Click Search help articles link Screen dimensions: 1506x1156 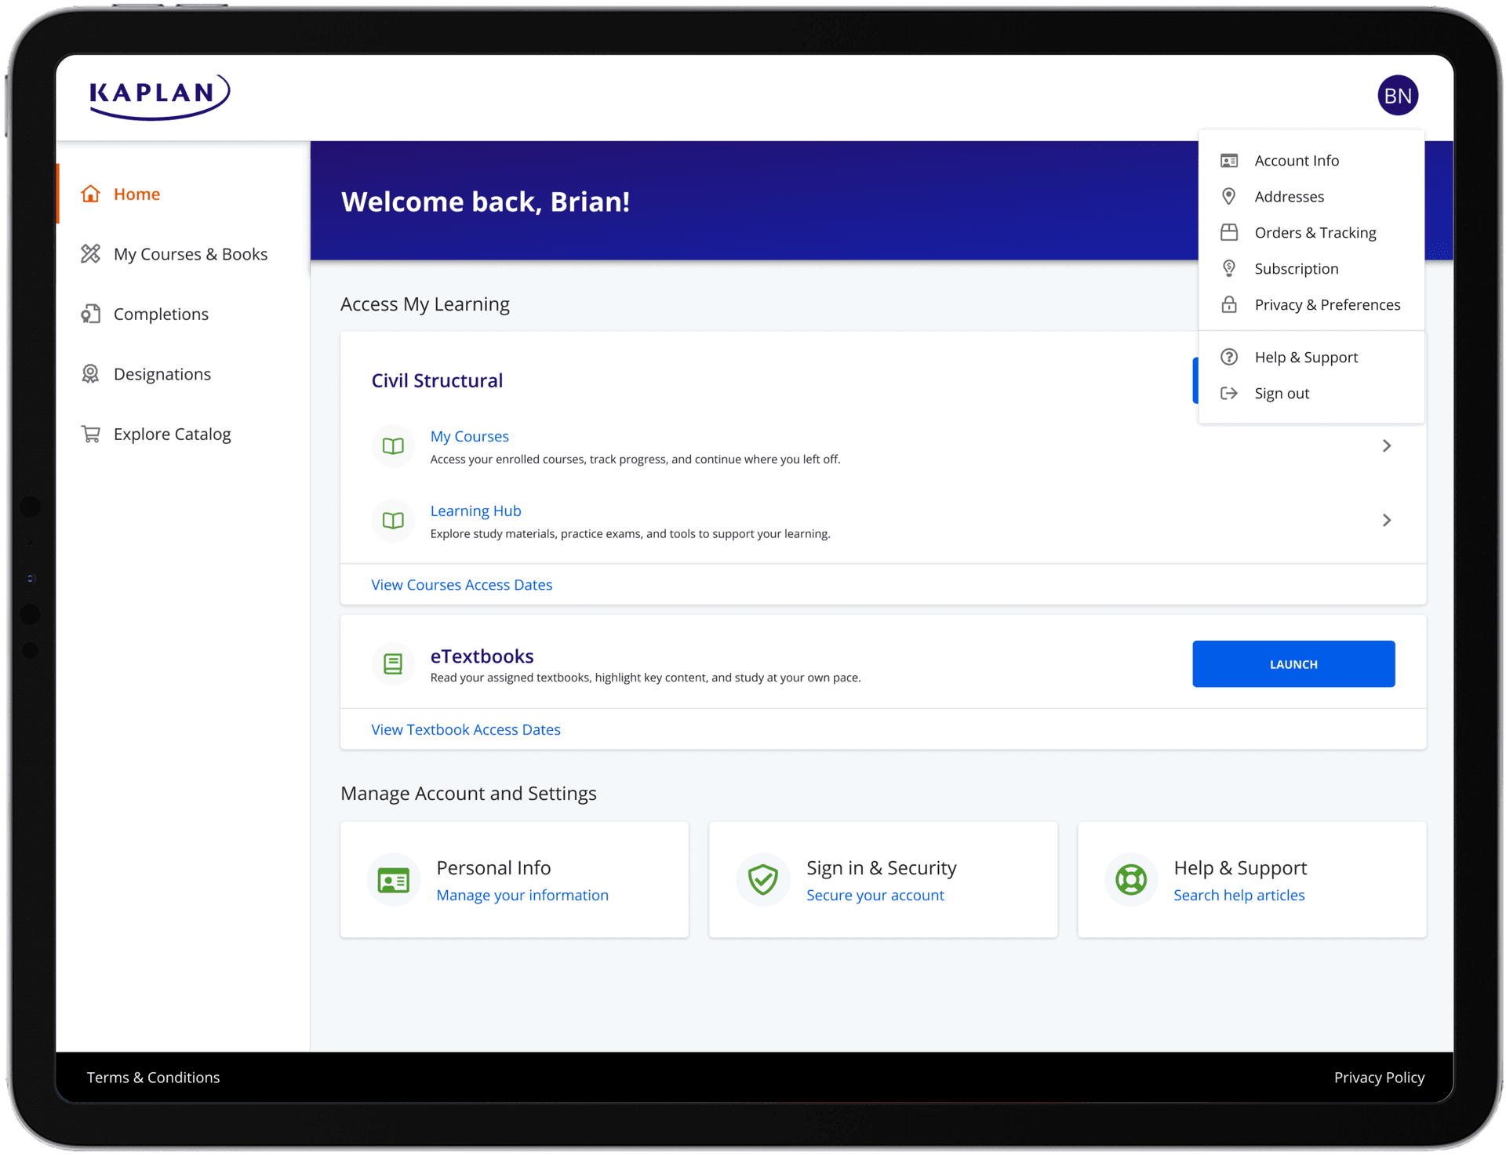coord(1239,895)
